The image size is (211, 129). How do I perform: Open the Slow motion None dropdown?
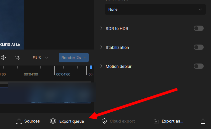coord(155,9)
